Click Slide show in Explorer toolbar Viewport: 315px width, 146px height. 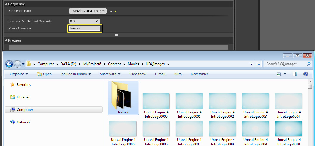138,74
